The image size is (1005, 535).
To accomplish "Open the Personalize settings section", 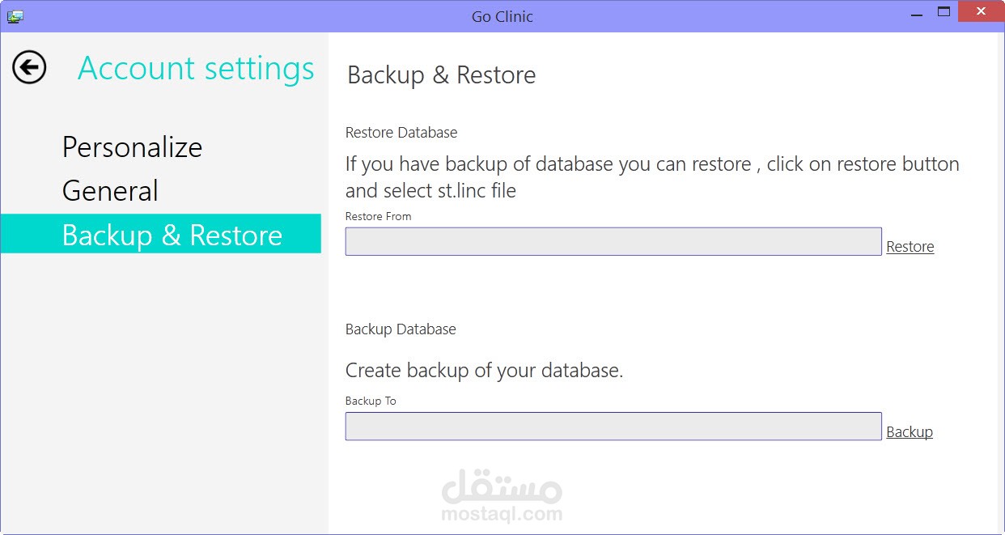I will point(132,147).
